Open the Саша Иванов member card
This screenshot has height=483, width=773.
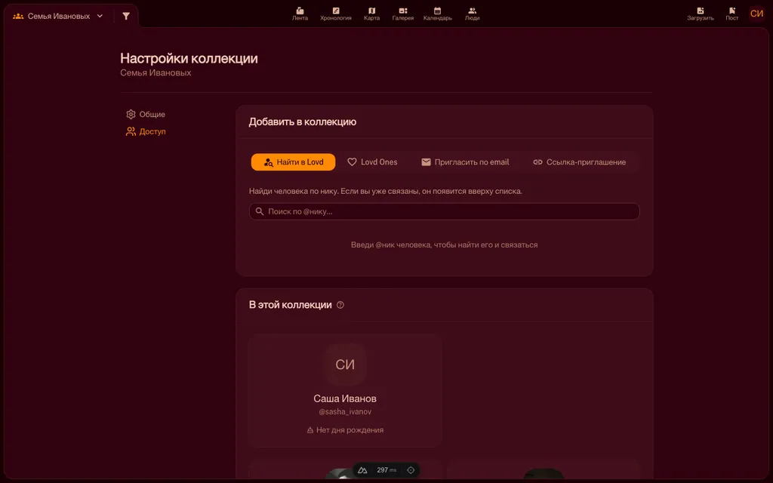tap(345, 391)
